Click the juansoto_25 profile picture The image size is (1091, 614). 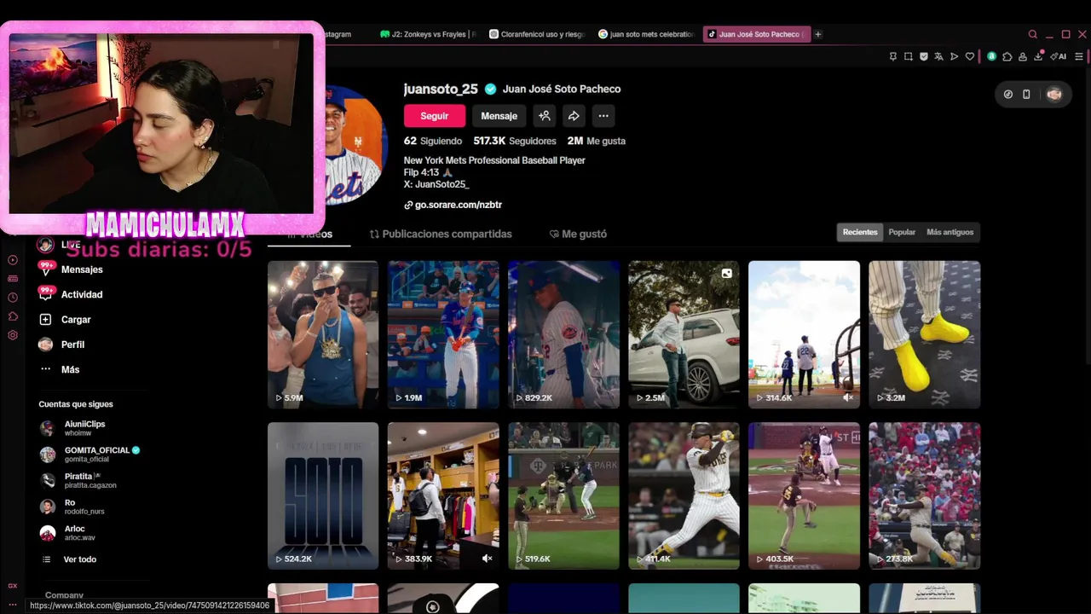[x=356, y=145]
